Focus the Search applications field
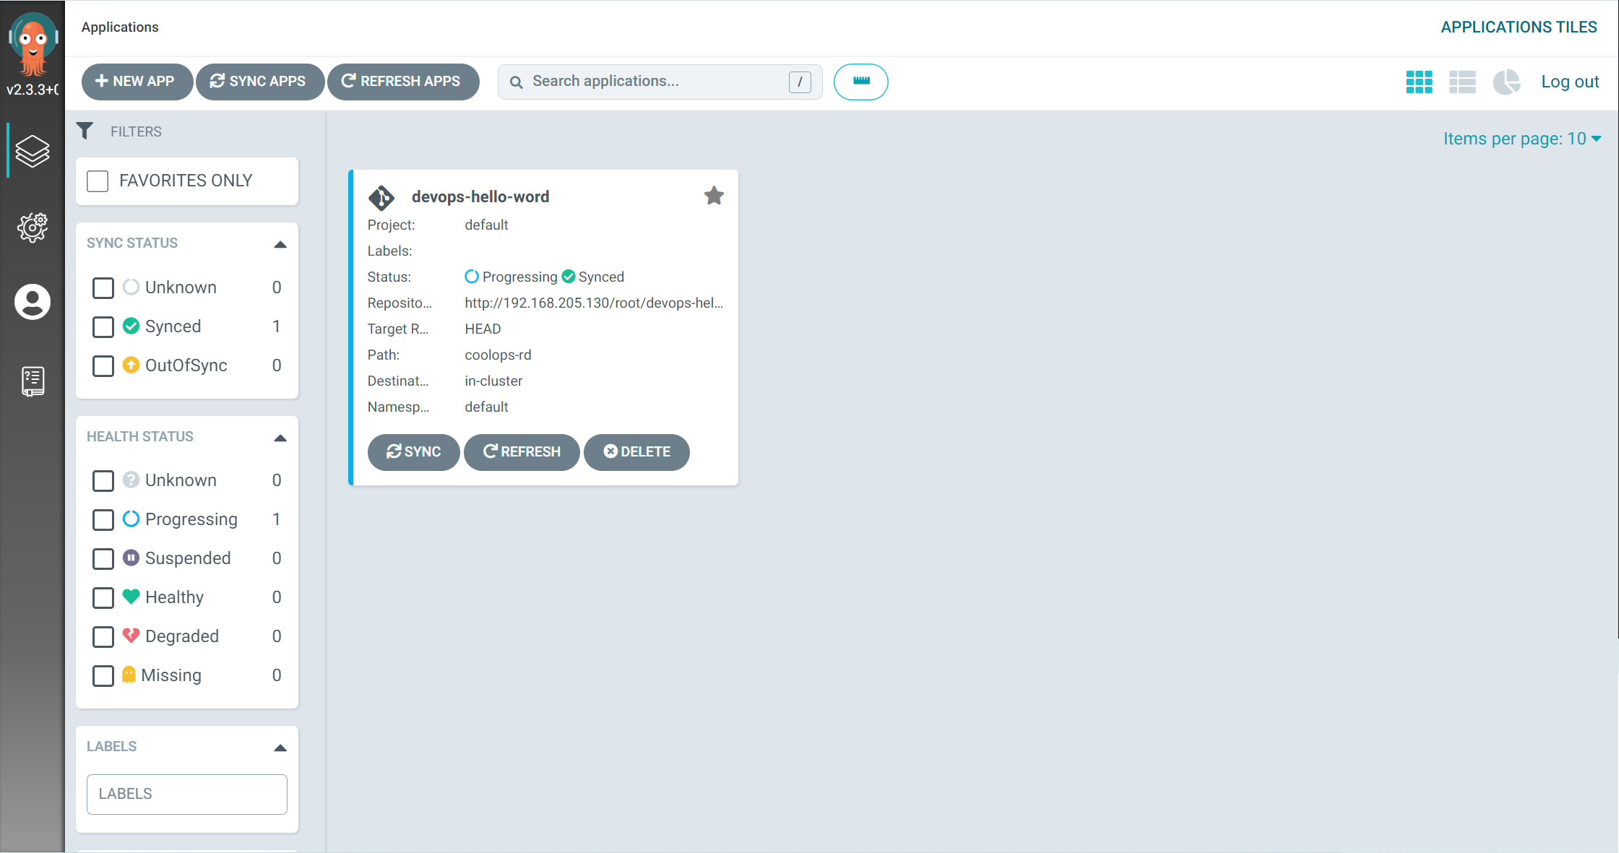1619x853 pixels. pos(660,82)
